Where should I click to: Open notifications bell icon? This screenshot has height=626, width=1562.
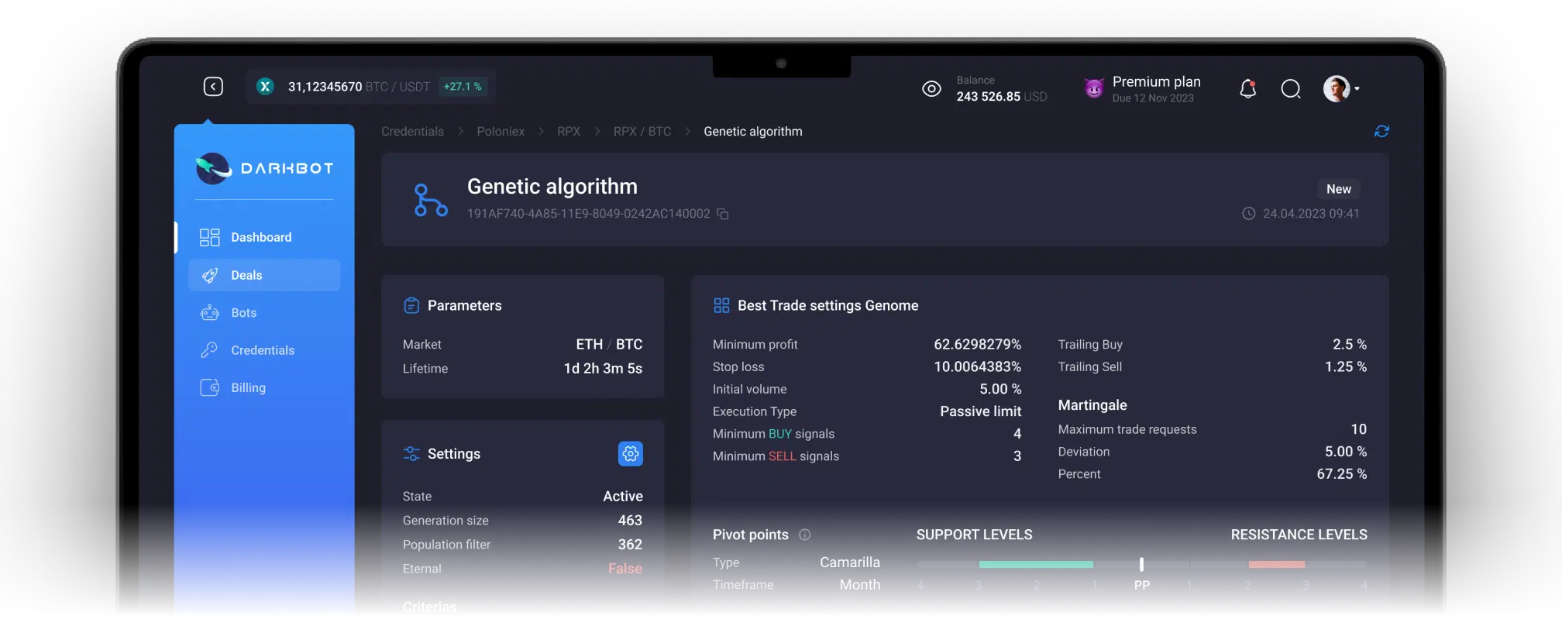pyautogui.click(x=1247, y=89)
